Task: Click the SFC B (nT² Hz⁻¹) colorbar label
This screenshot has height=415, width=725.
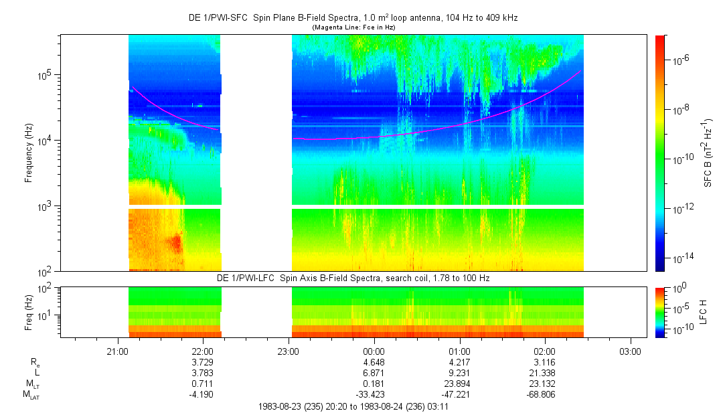Action: [708, 153]
